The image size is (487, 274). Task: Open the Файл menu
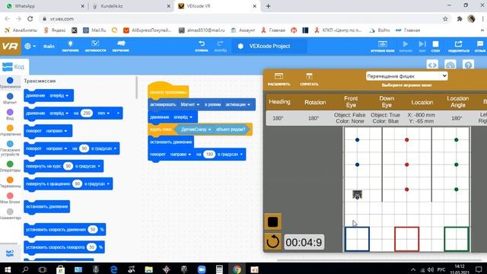click(x=49, y=46)
